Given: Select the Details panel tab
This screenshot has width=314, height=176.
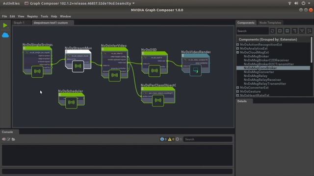Looking at the screenshot, I should click(x=244, y=101).
